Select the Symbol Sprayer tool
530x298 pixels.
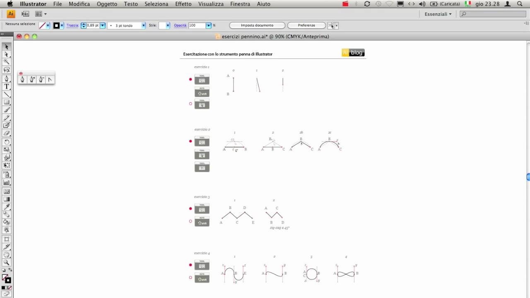point(7,174)
